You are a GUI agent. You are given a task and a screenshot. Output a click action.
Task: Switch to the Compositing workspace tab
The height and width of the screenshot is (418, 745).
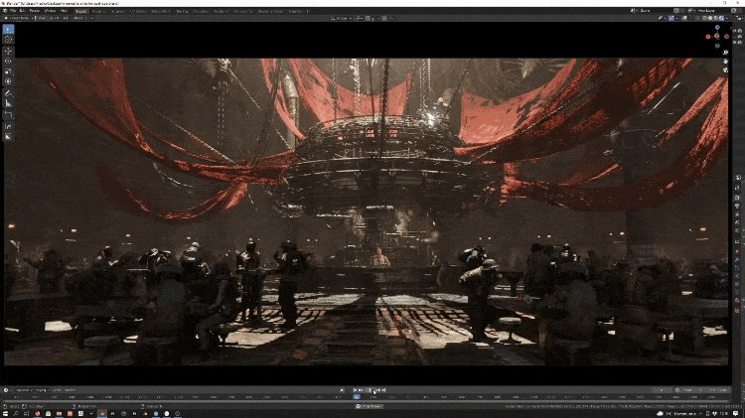242,11
